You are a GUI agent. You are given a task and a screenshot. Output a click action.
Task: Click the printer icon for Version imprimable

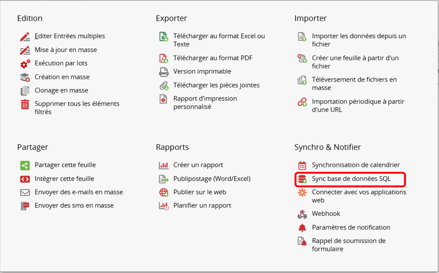[x=164, y=72]
